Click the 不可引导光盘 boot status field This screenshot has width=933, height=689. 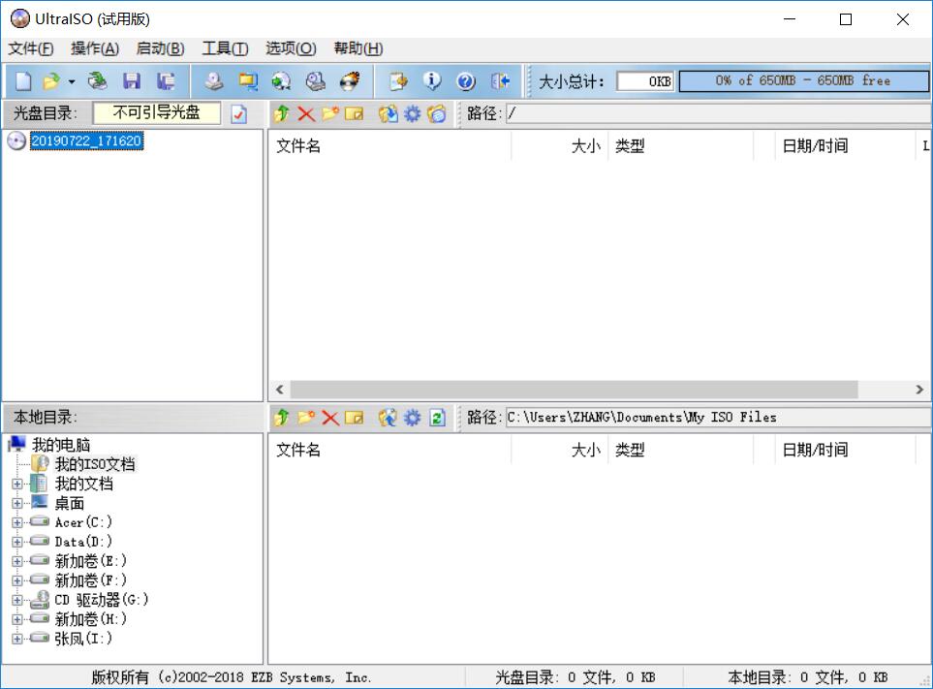[x=157, y=112]
